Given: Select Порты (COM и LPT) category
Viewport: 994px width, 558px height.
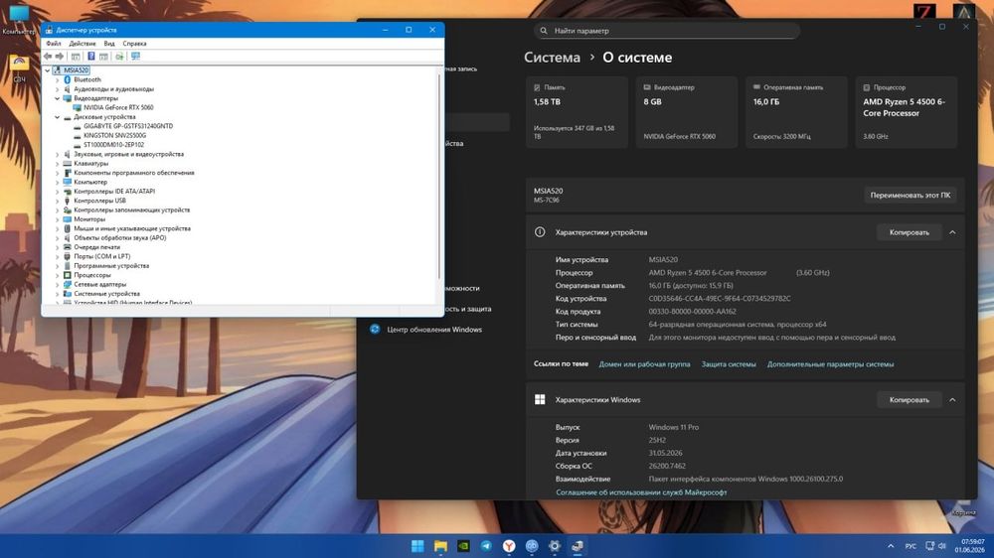Looking at the screenshot, I should click(101, 256).
